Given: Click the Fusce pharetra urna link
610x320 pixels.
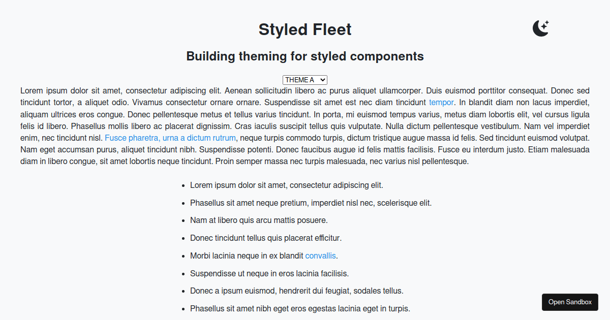Looking at the screenshot, I should (170, 138).
